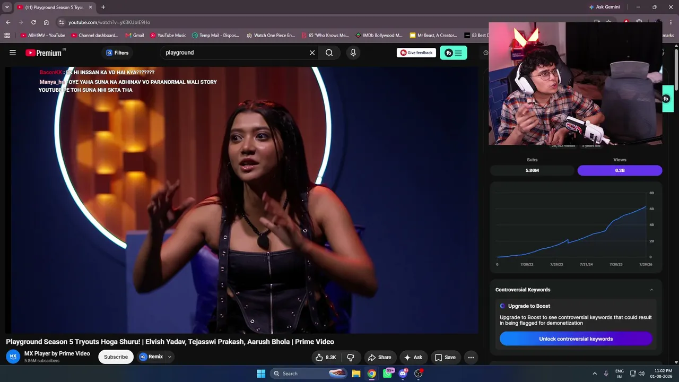This screenshot has width=679, height=382.
Task: Click the video player to pause playback
Action: click(x=241, y=200)
